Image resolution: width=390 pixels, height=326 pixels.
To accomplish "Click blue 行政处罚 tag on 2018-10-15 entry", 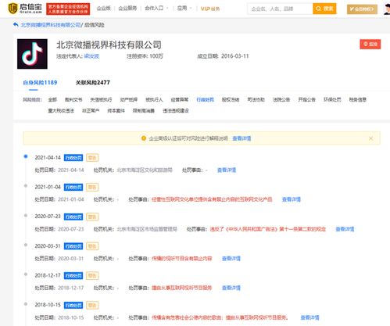I will [x=73, y=305].
